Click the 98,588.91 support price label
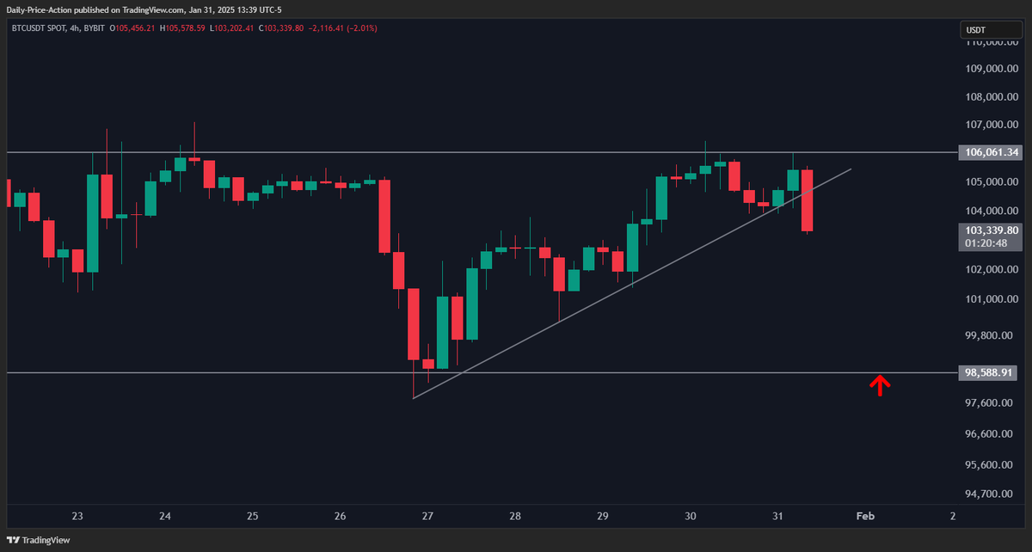 point(992,372)
